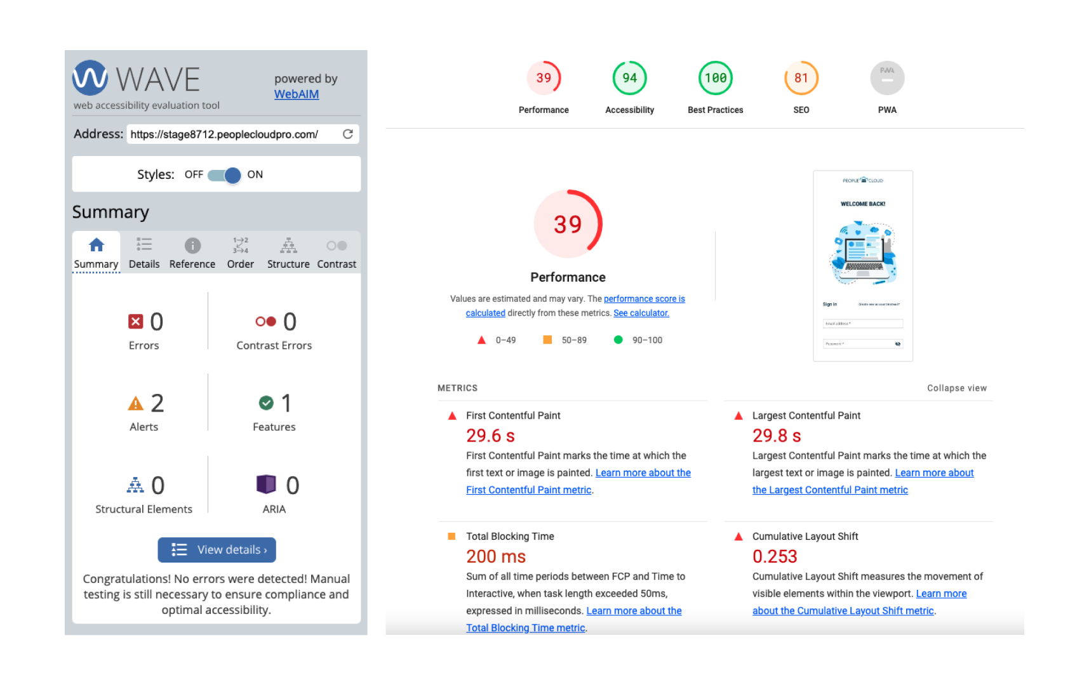Click red triangle beside Cumulative Layout Shift

(738, 537)
